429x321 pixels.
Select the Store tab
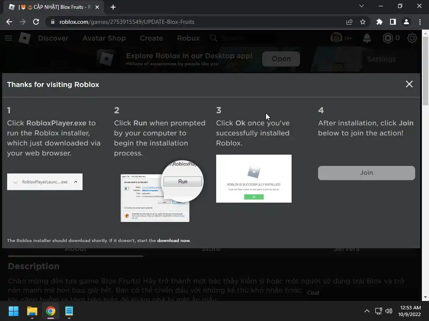click(x=211, y=250)
